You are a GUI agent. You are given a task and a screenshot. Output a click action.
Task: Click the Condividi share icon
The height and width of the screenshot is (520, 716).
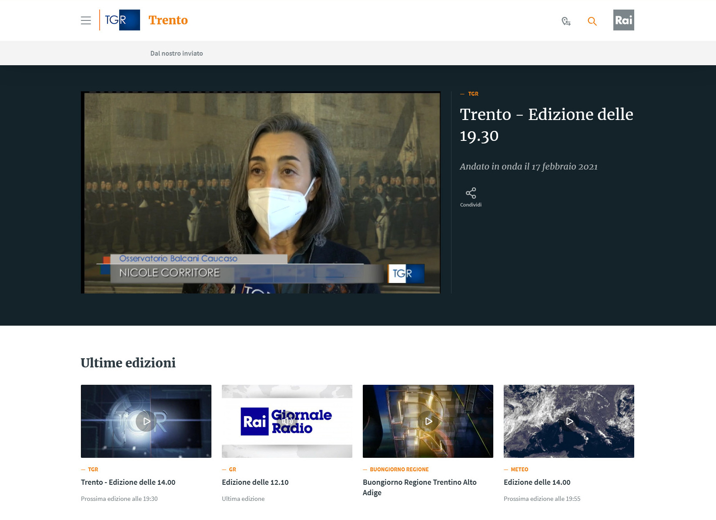[x=471, y=193]
